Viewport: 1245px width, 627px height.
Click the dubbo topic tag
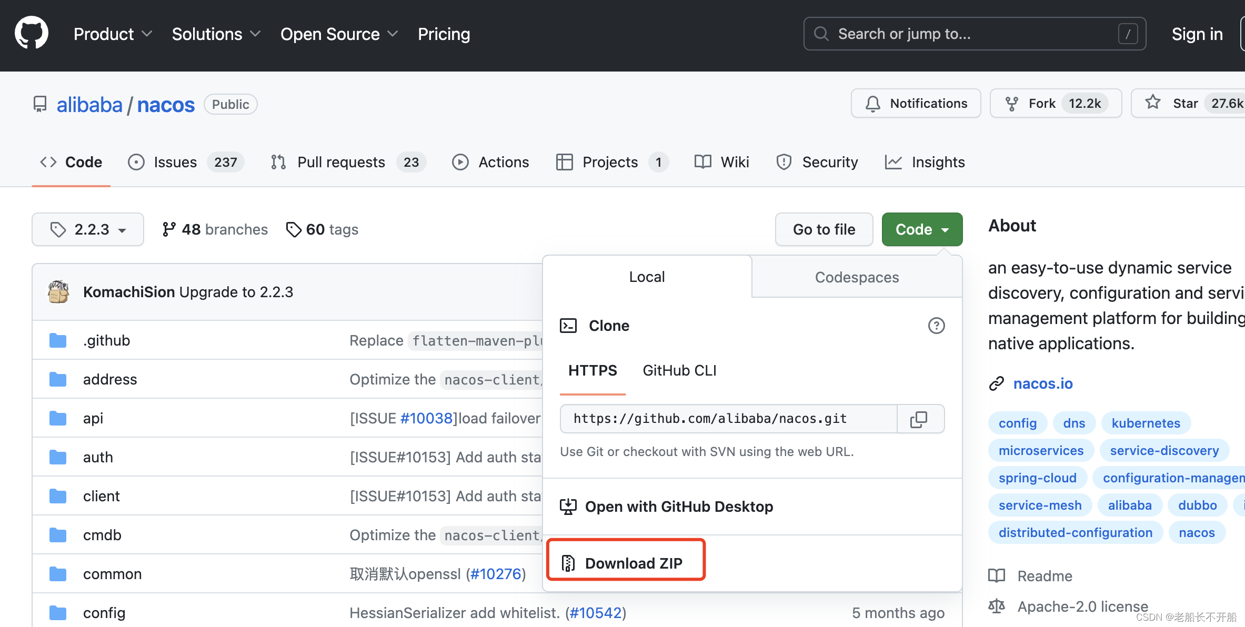click(1197, 505)
